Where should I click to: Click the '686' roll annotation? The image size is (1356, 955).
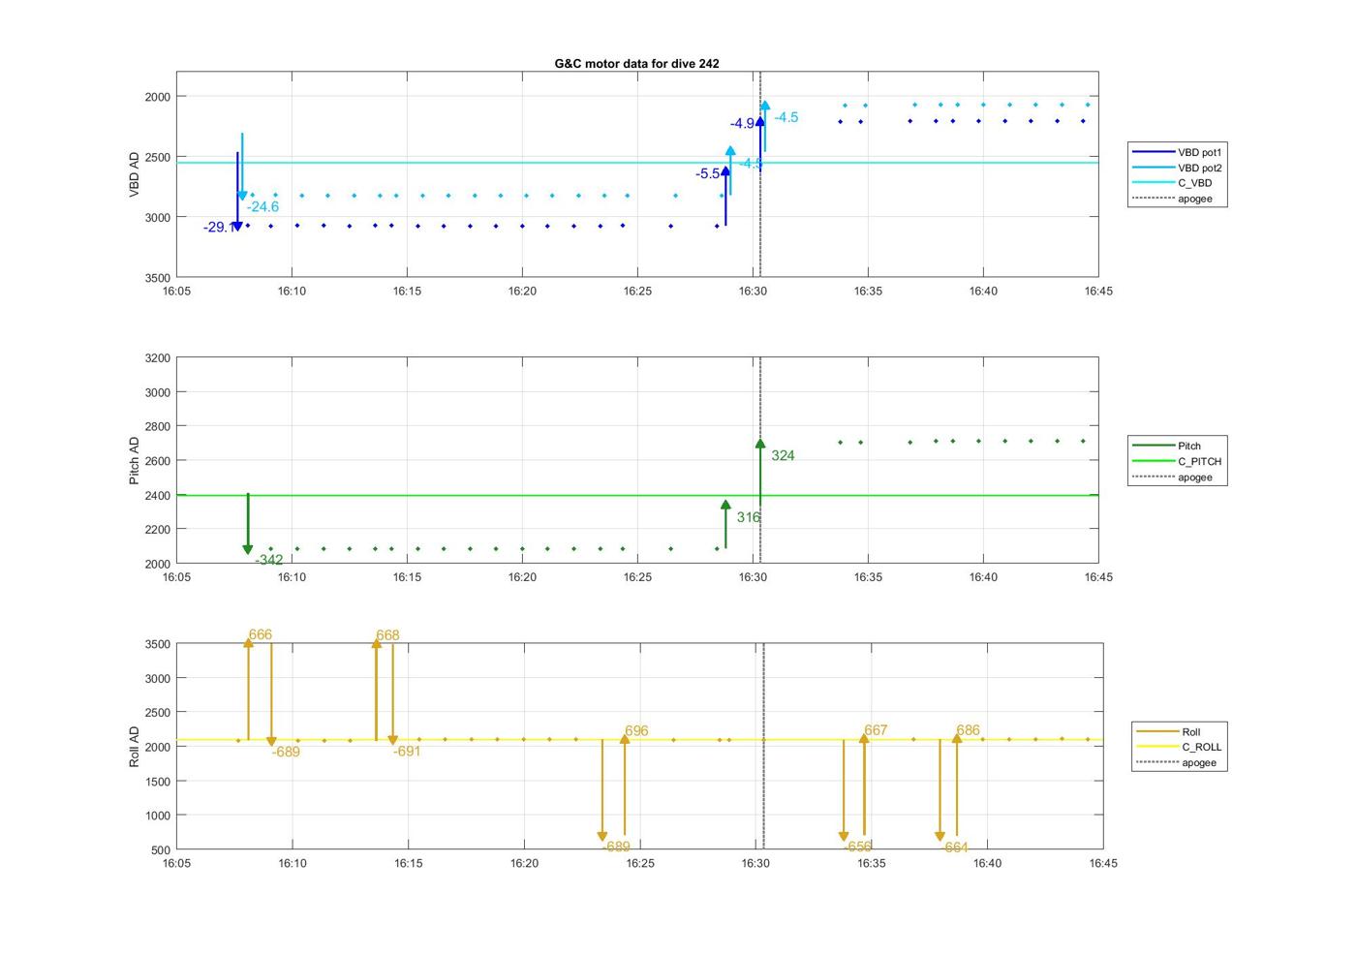(968, 730)
